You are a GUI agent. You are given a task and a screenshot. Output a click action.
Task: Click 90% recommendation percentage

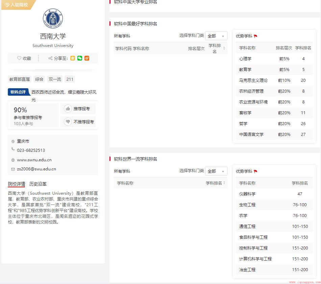click(20, 110)
